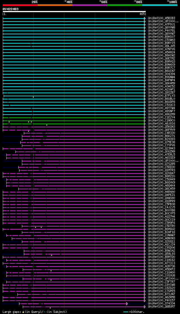Click the UniRef100_C4JZJ5 label
This screenshot has height=314, width=180.
162,207
